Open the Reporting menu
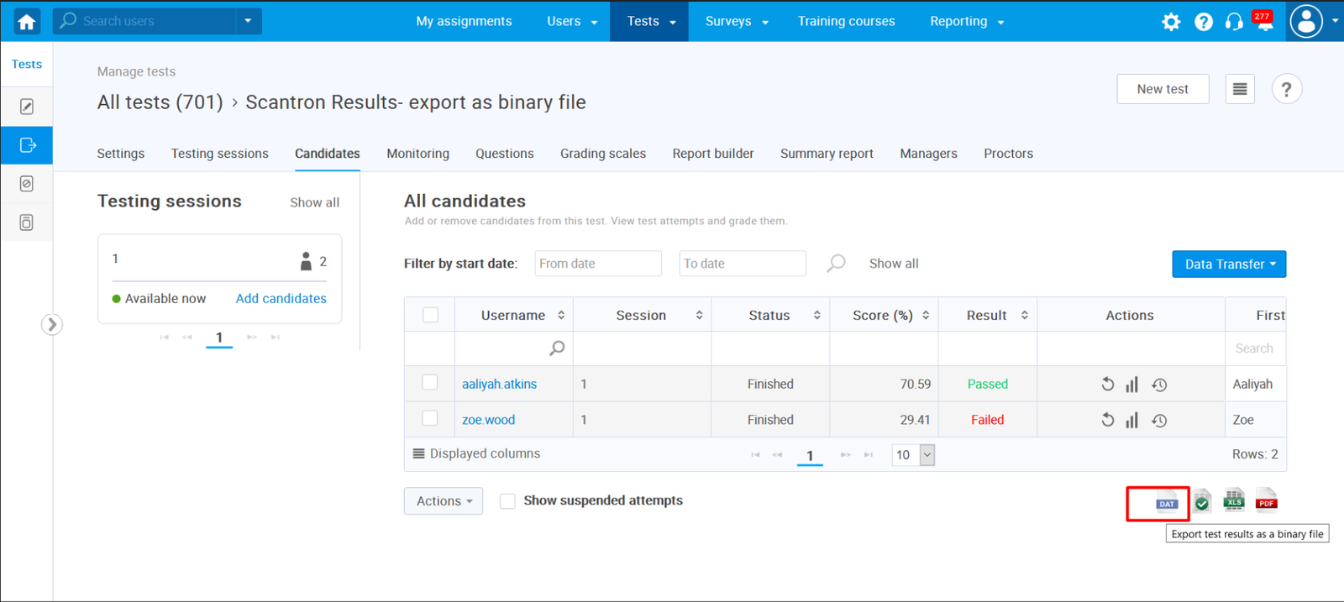This screenshot has width=1344, height=602. tap(966, 21)
